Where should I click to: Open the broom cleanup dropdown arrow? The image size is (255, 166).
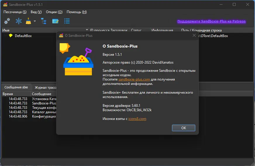35,21
